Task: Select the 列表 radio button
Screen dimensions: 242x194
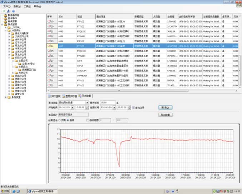Action: click(60, 120)
